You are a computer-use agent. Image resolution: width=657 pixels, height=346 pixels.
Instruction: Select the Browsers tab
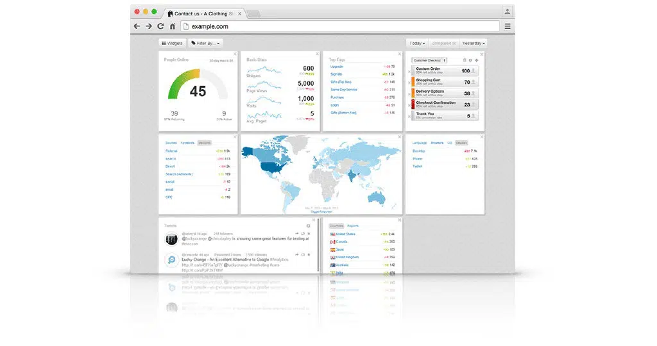(437, 143)
